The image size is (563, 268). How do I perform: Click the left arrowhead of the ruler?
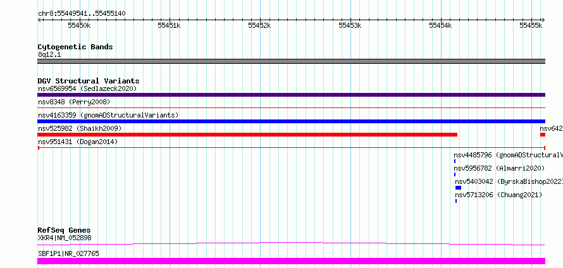(x=39, y=20)
